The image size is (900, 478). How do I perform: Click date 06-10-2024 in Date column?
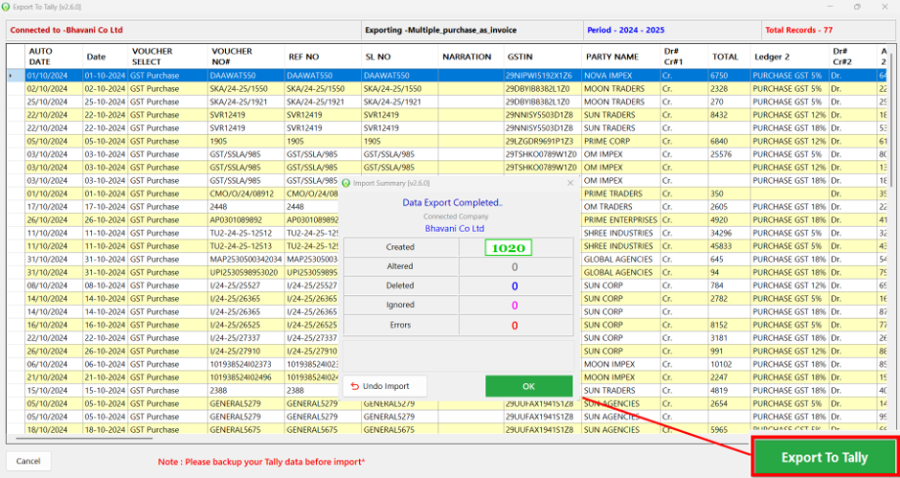[105, 364]
